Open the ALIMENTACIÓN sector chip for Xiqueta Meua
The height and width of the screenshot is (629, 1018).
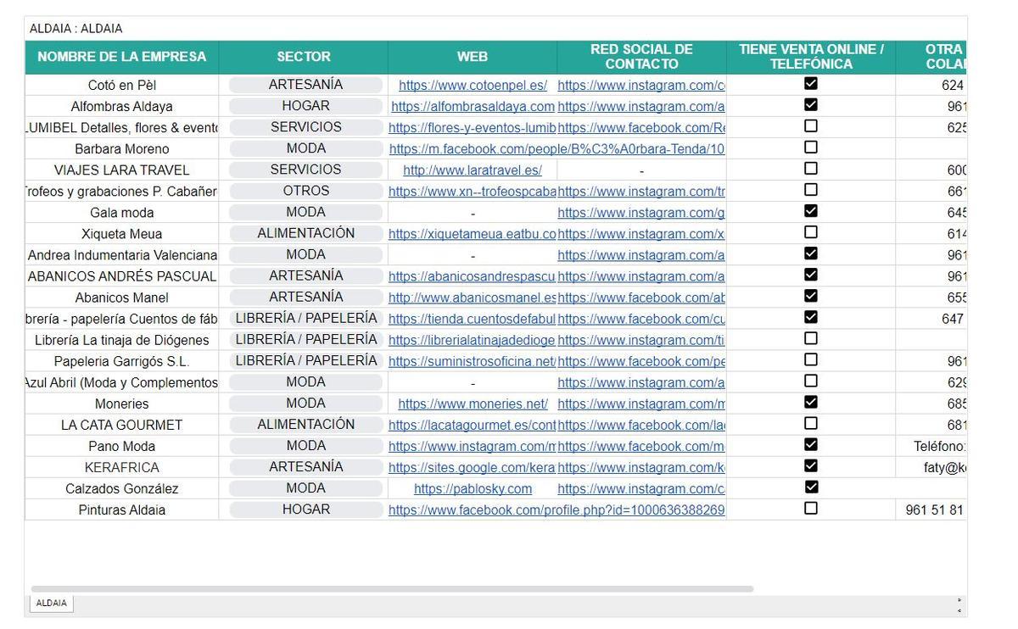tap(305, 233)
